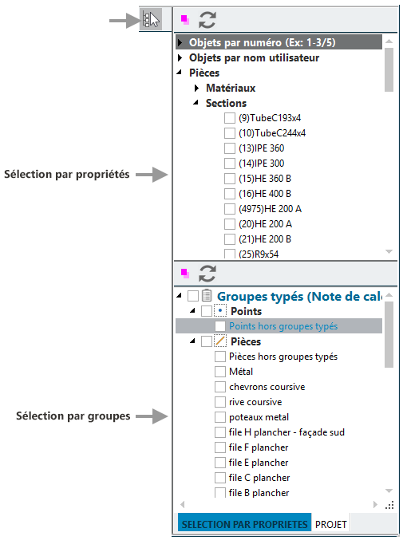
Task: Check the (13)IPE 360 section checkbox
Action: pyautogui.click(x=229, y=148)
